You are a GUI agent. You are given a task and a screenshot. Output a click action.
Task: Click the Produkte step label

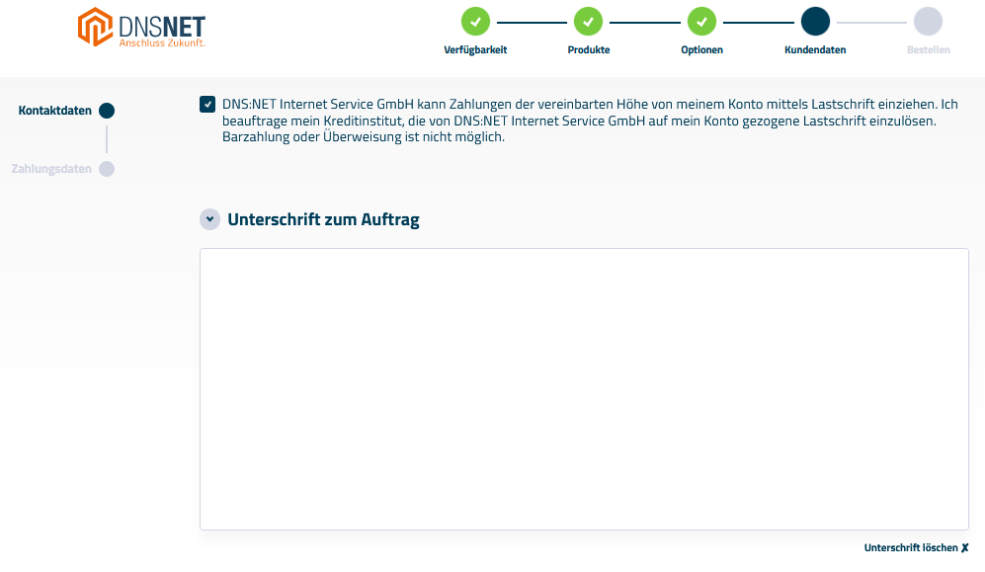(x=589, y=49)
